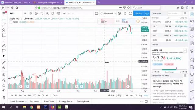Image resolution: width=195 pixels, height=110 pixels.
Task: Create an alert with clock icon
Action: pyautogui.click(x=58, y=13)
